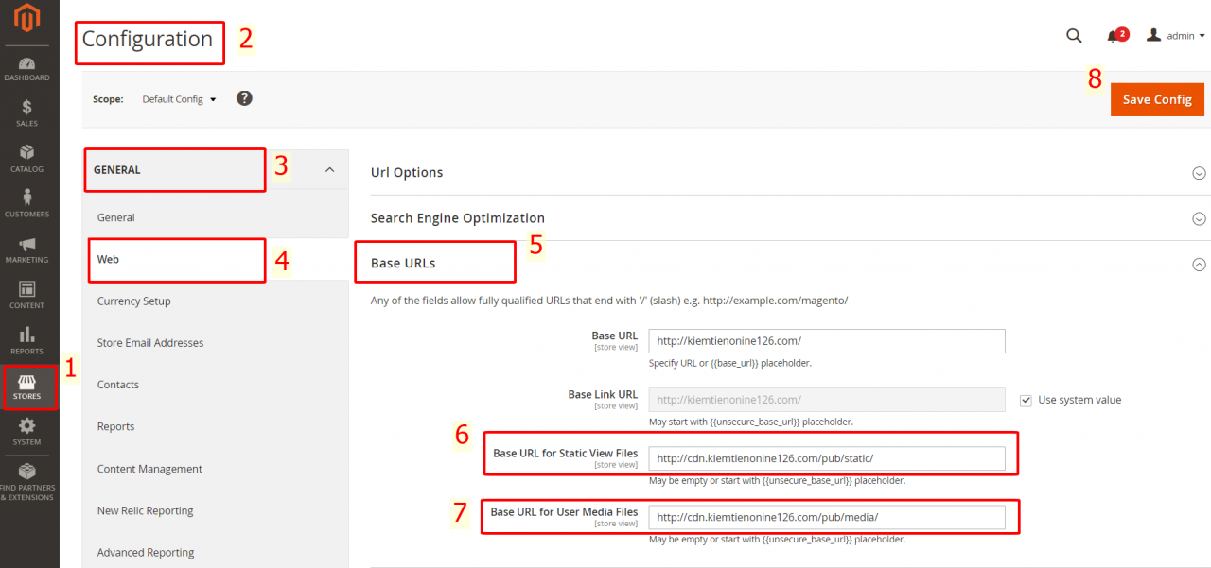Click the Save Config button
The height and width of the screenshot is (568, 1211).
pos(1157,99)
